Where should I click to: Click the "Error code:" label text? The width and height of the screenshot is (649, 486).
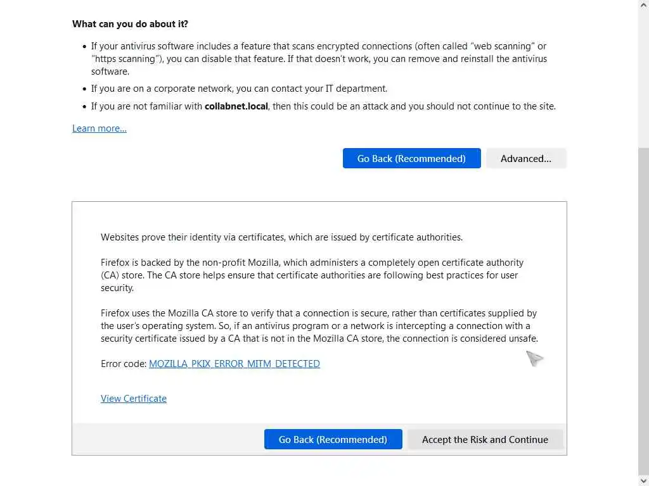[x=124, y=364]
